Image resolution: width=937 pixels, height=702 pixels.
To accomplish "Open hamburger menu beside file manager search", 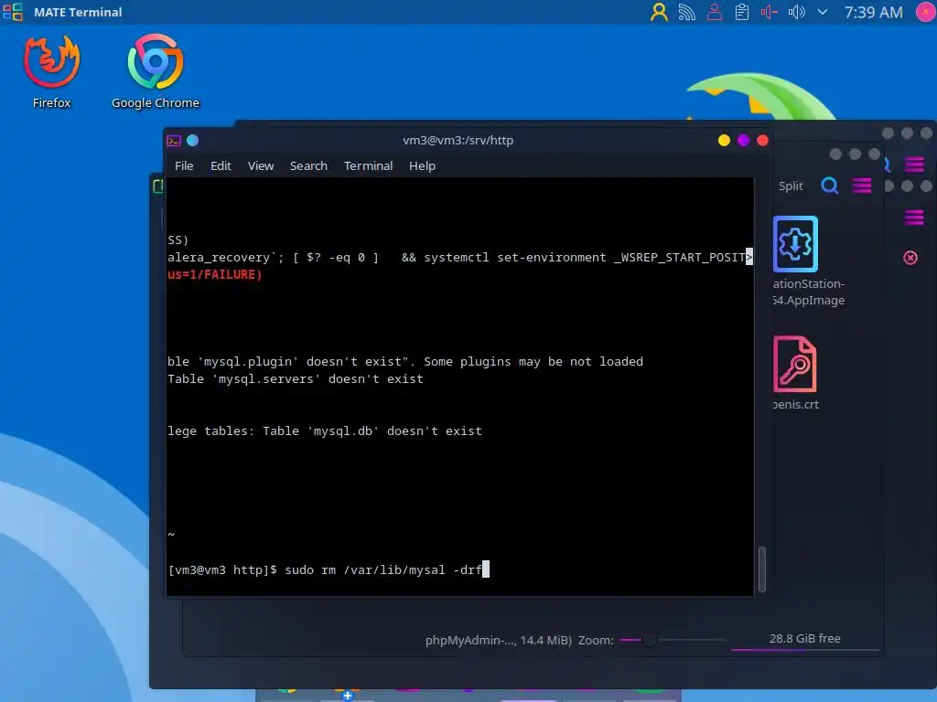I will (x=862, y=186).
